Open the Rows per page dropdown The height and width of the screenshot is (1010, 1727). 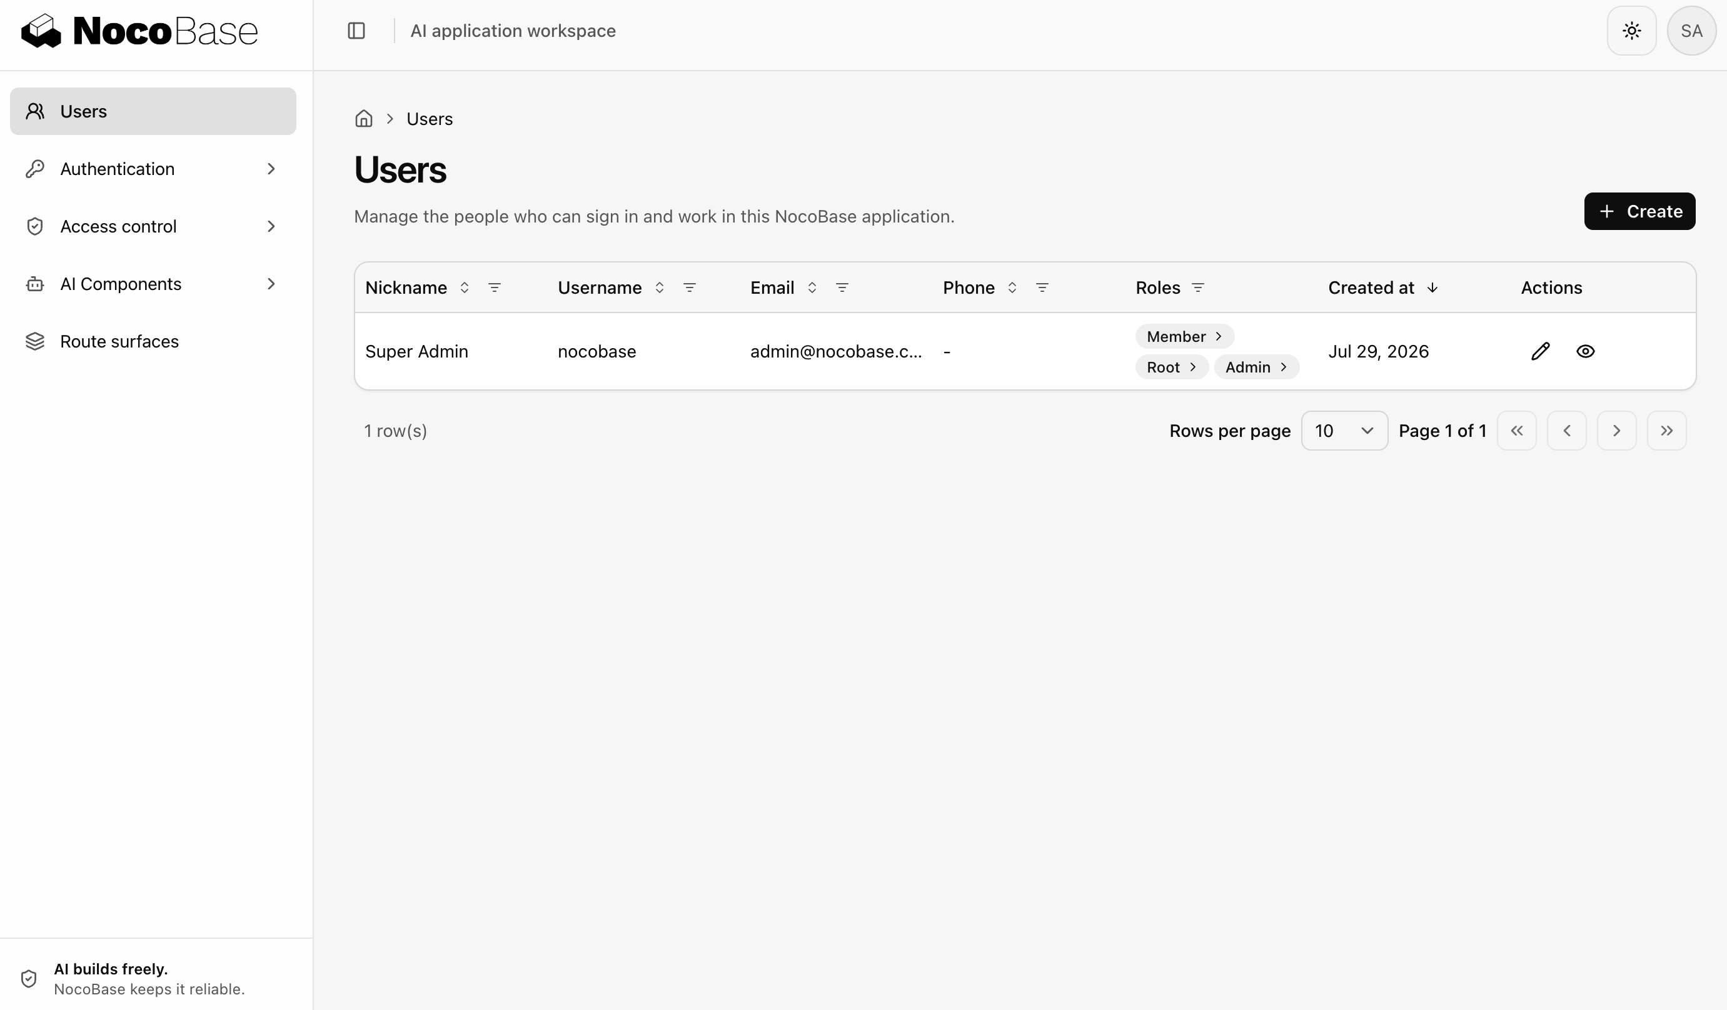coord(1344,430)
